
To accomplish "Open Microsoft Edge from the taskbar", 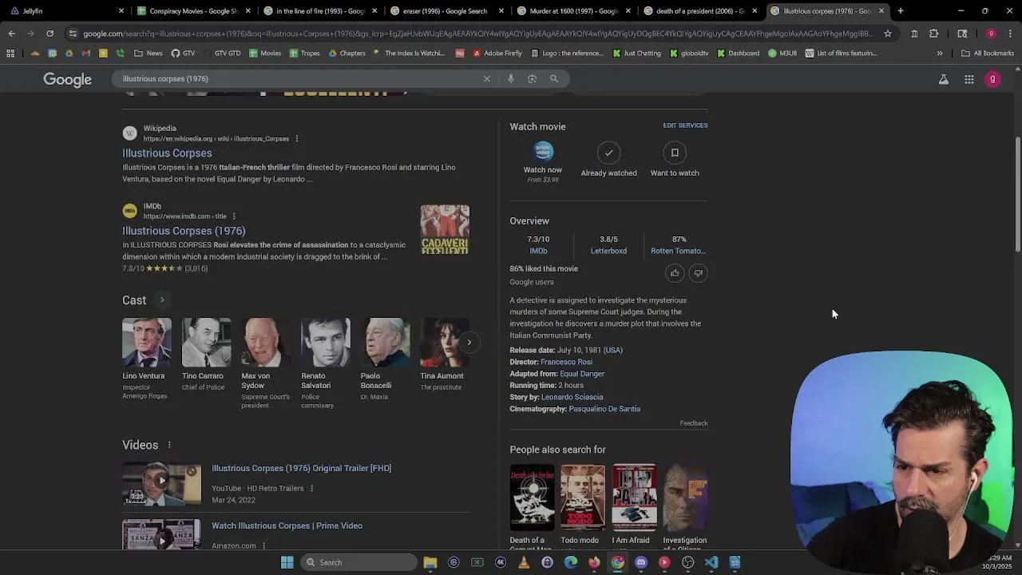I will click(571, 562).
